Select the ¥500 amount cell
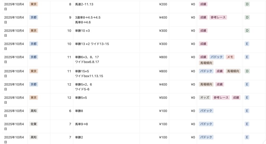 pyautogui.click(x=163, y=97)
